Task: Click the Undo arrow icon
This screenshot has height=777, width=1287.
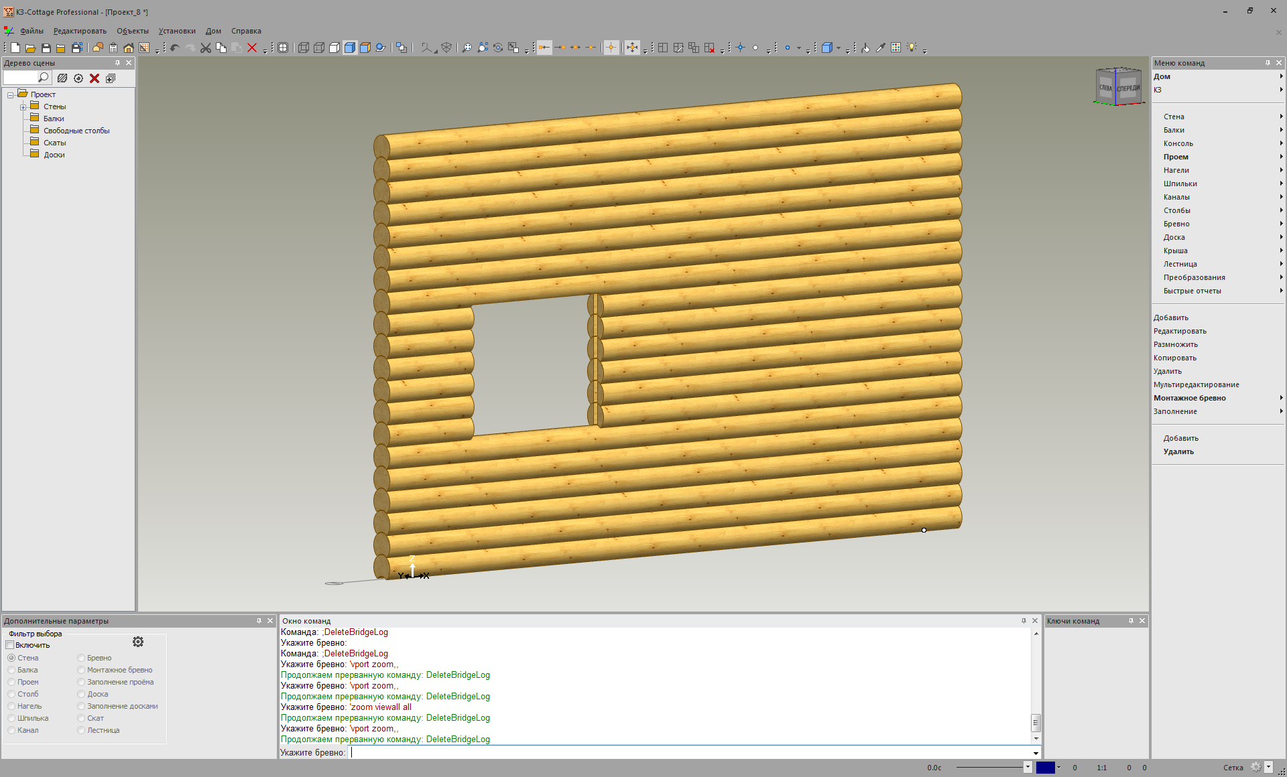Action: click(x=175, y=48)
